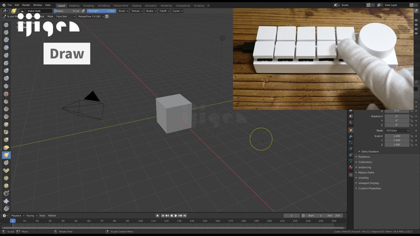Select the Pose sculpt brush

click(x=6, y=170)
